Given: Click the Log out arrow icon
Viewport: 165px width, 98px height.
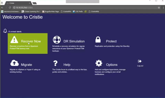Looking at the screenshot, I should point(140,61).
